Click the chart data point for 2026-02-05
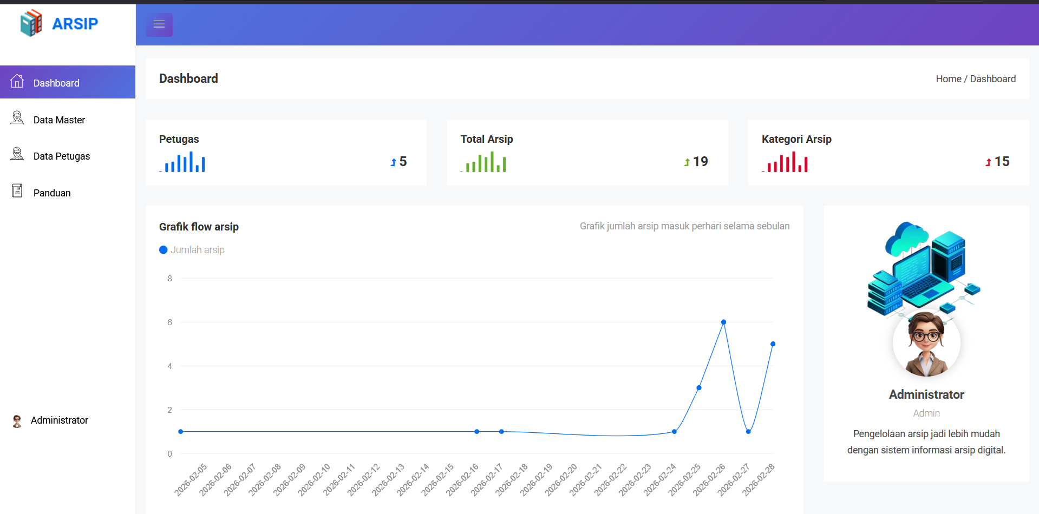The height and width of the screenshot is (514, 1039). tap(181, 432)
